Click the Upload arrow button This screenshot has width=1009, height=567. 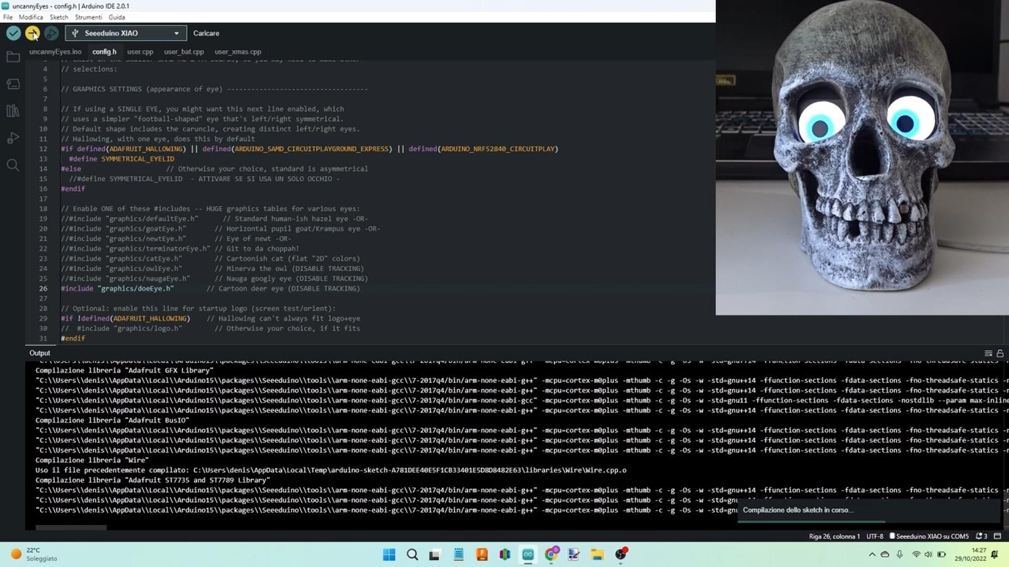33,33
